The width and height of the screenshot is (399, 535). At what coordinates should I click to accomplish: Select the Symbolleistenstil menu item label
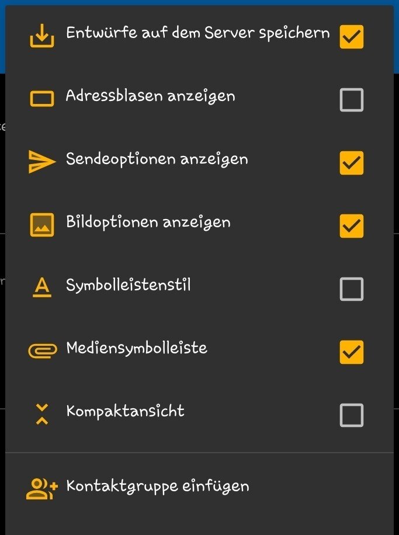point(129,286)
